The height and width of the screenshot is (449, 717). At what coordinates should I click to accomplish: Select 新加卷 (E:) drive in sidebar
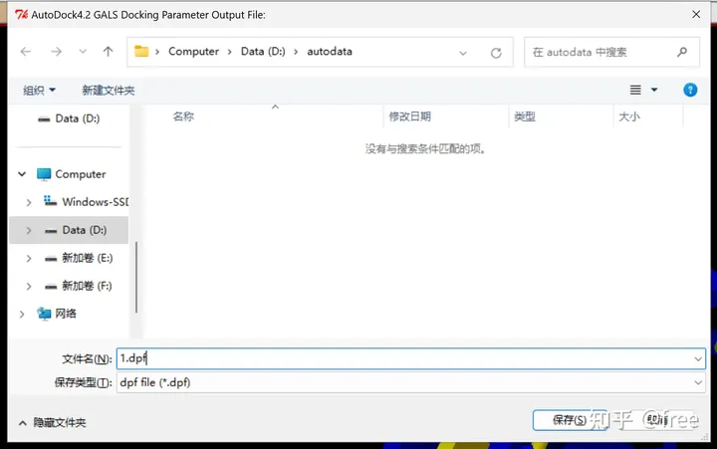point(87,258)
